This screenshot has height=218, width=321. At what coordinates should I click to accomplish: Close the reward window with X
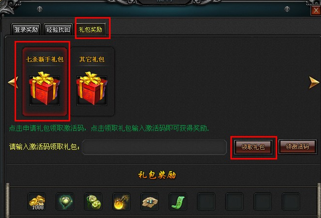click(x=316, y=10)
